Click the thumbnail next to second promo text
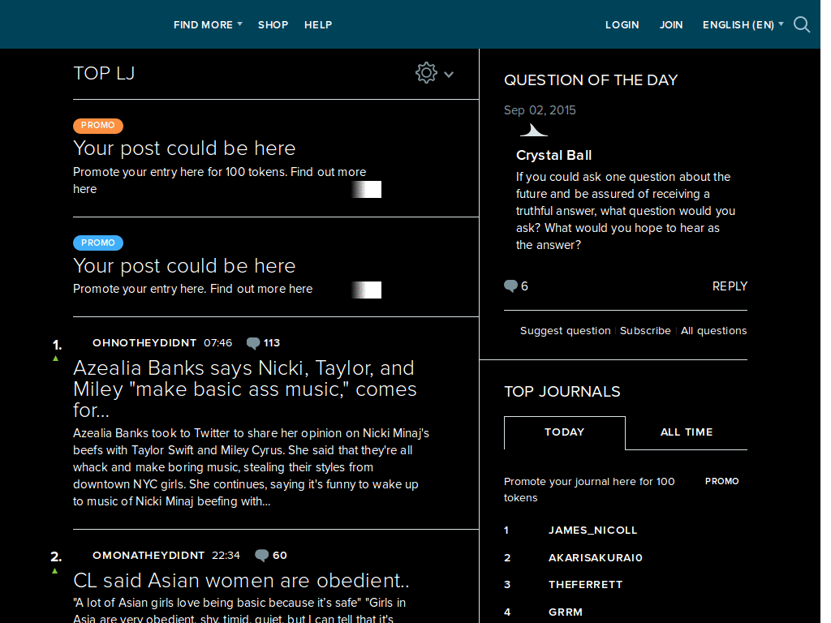The image size is (831, 623). (366, 290)
